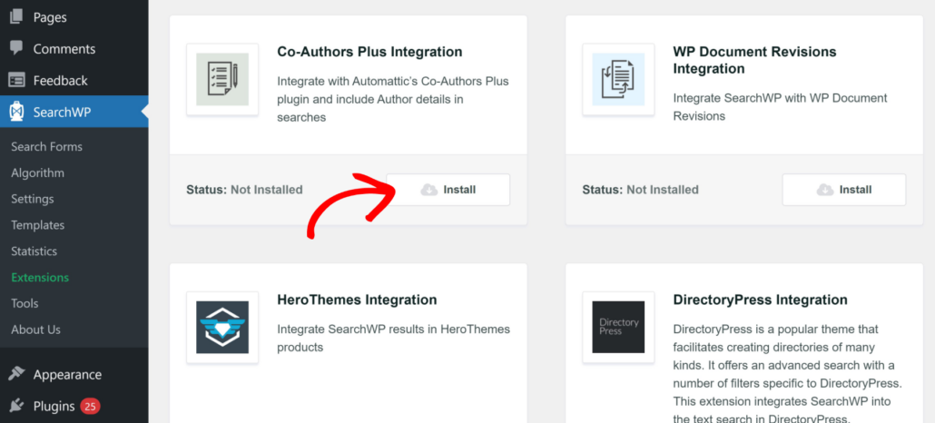Open the Tools submenu page
935x423 pixels.
point(25,303)
